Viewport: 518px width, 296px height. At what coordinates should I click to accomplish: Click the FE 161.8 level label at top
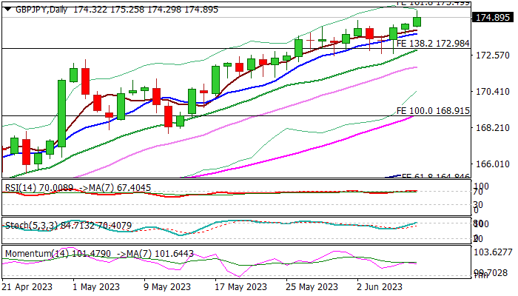(x=433, y=3)
